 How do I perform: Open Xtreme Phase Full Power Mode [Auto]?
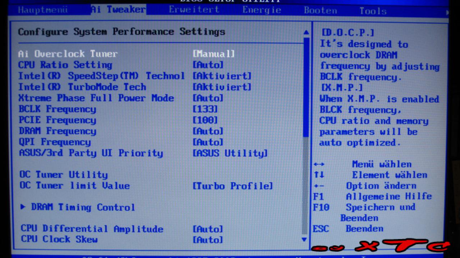tap(208, 98)
